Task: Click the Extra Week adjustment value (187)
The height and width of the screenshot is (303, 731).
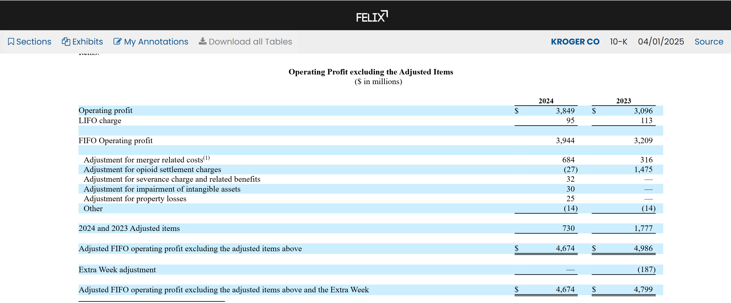Action: [x=646, y=269]
